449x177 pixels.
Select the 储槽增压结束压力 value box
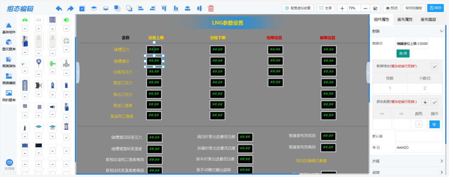click(x=155, y=138)
